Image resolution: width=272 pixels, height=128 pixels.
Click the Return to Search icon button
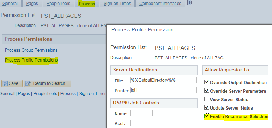[48, 83]
